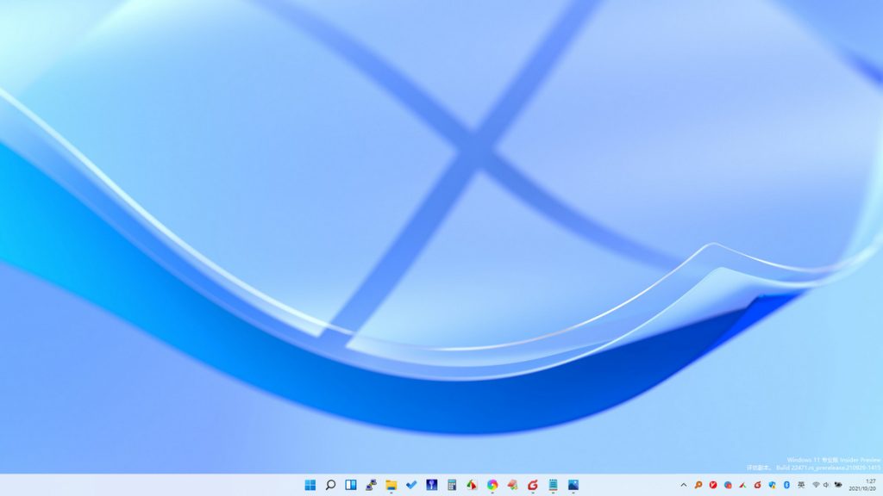Open the Wi-Fi network tray icon
883x496 pixels.
(x=816, y=485)
